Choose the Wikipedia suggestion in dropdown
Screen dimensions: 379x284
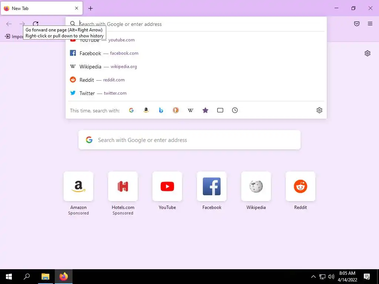[196, 67]
